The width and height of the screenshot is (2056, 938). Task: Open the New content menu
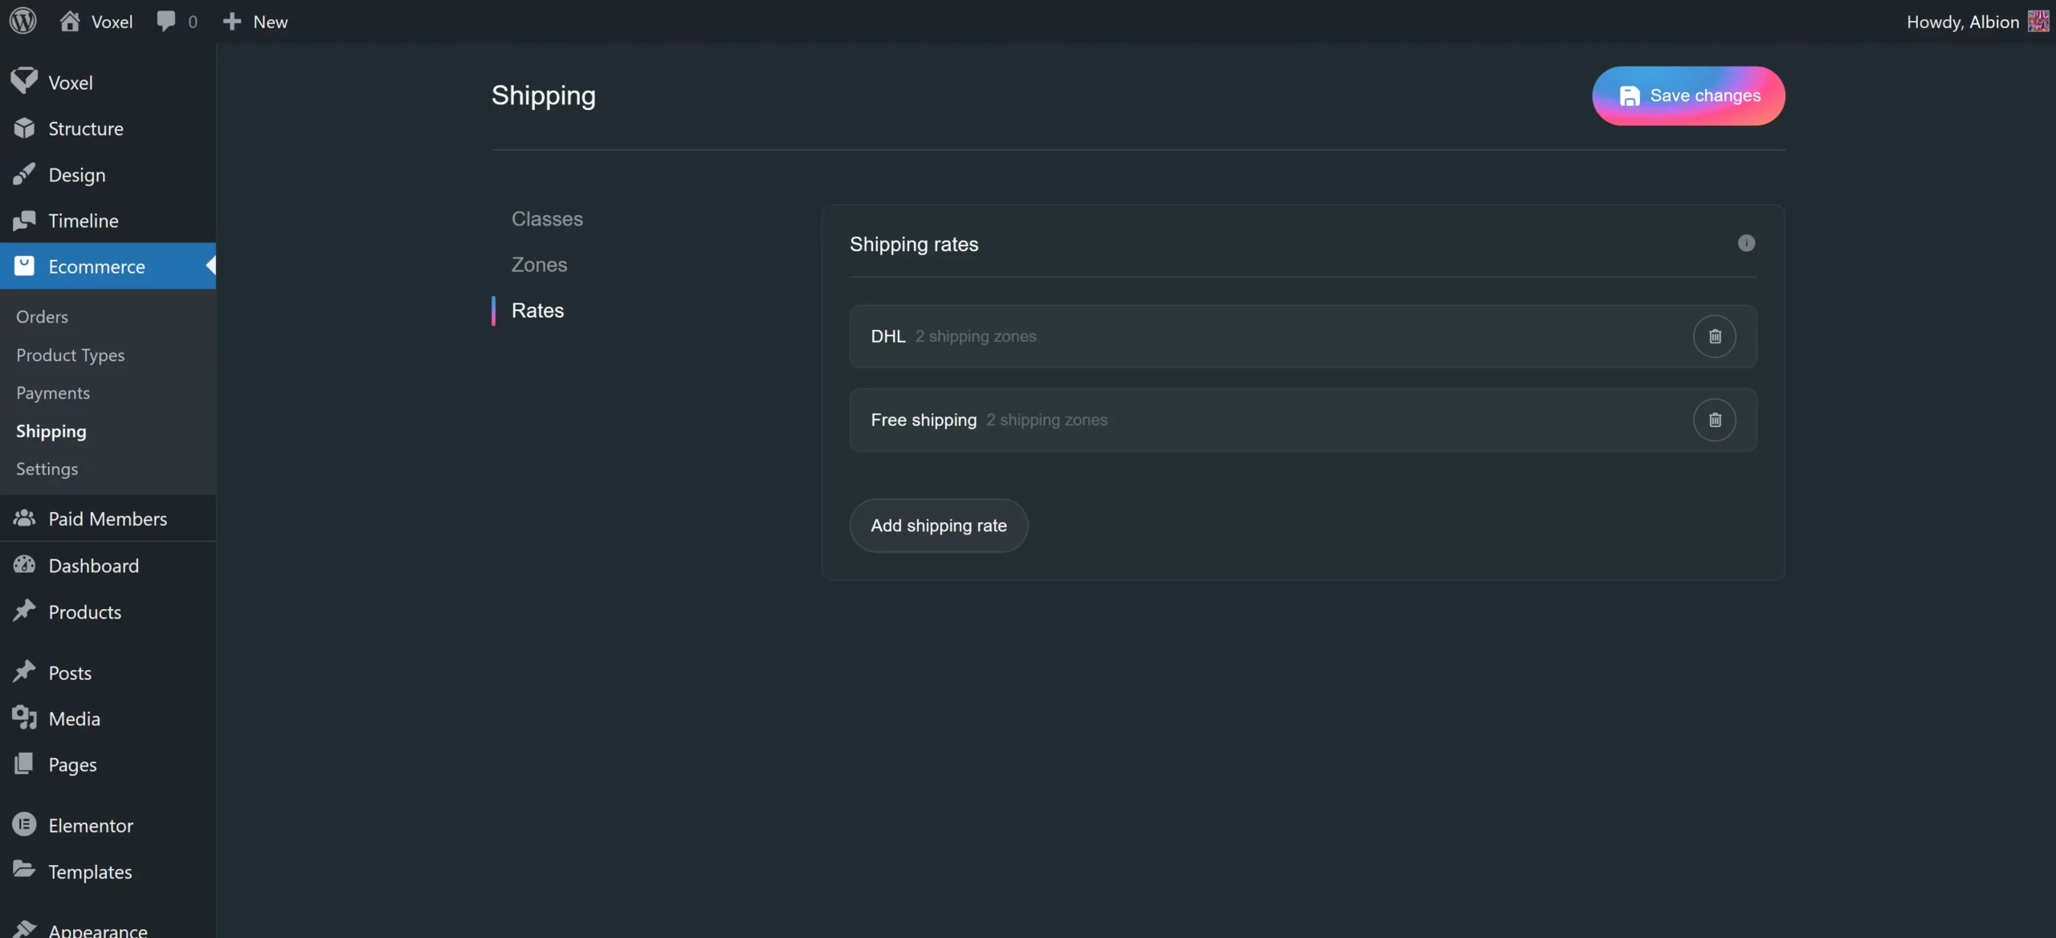255,22
